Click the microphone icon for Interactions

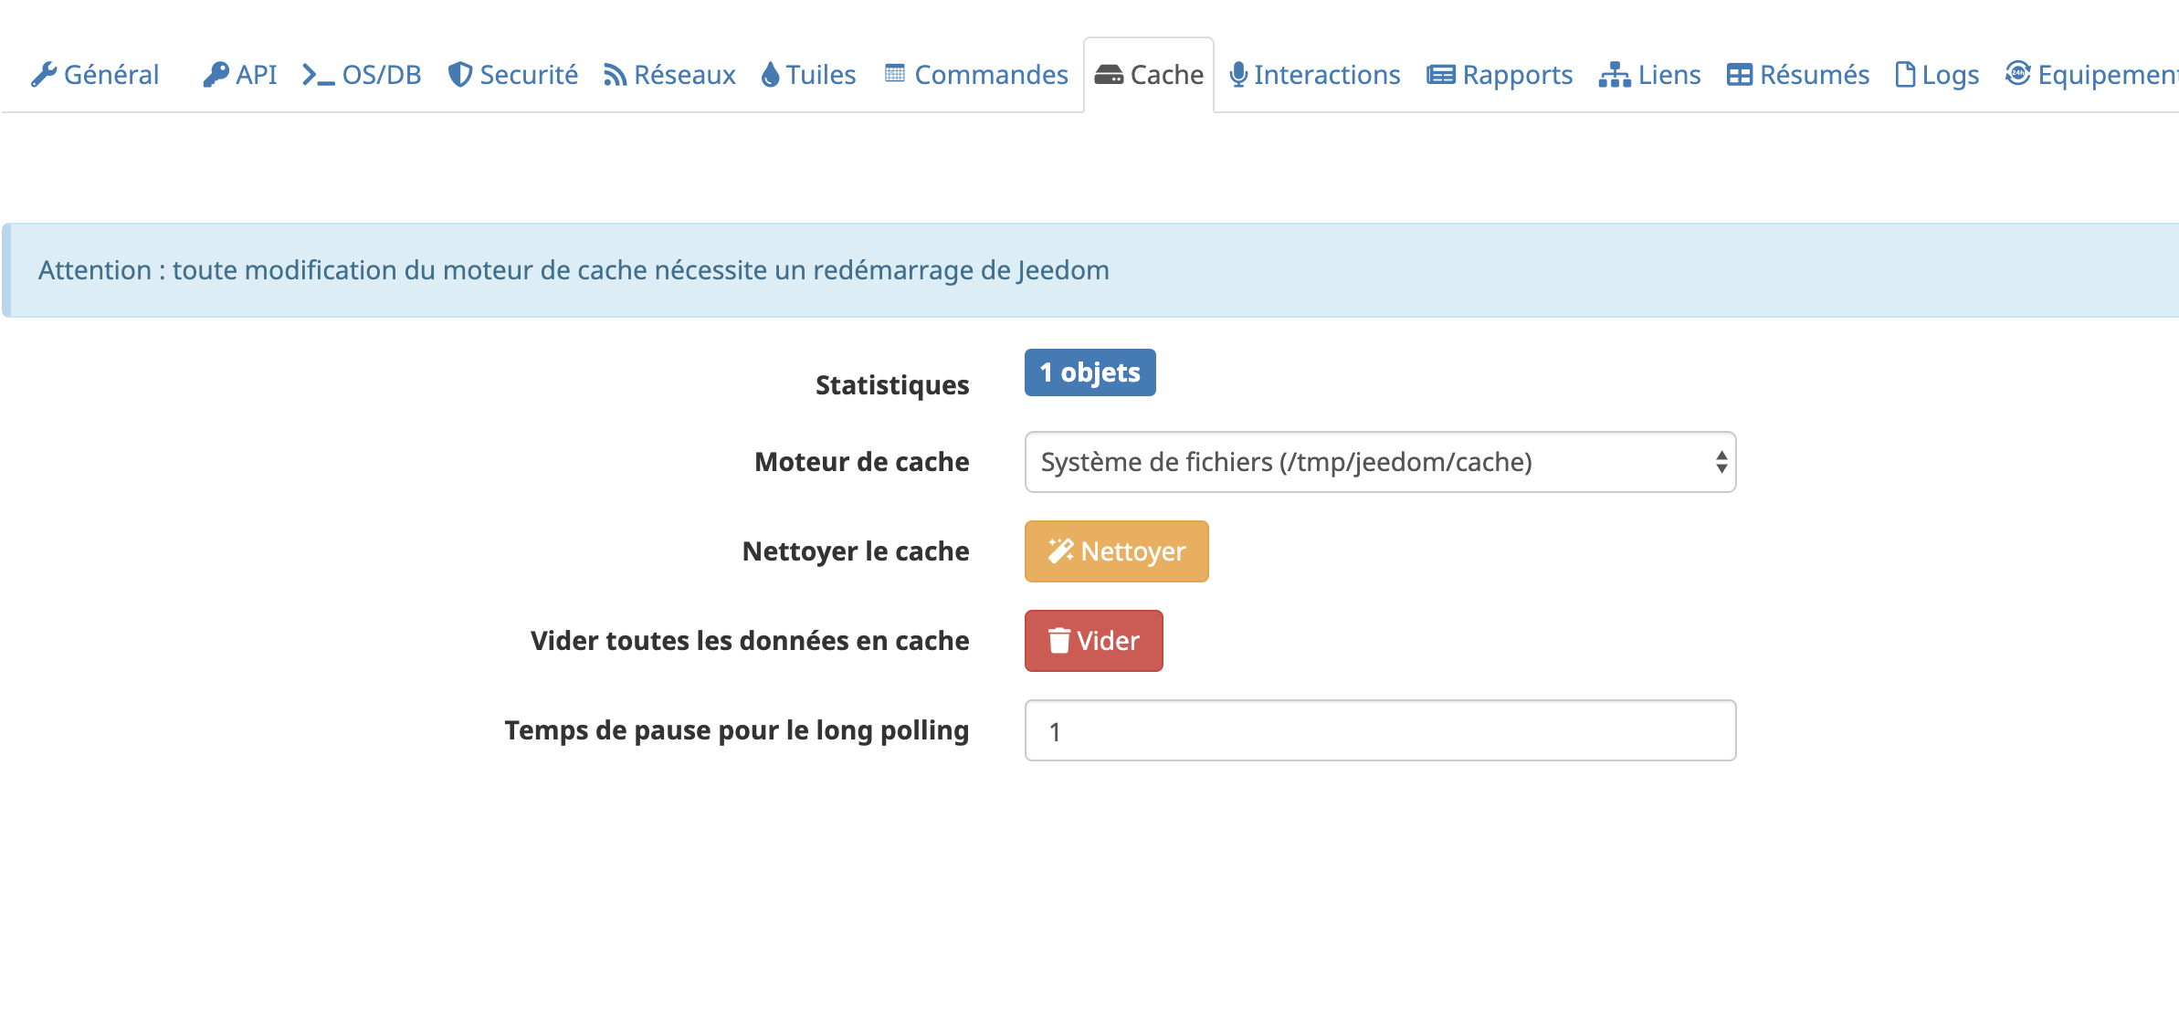point(1237,75)
